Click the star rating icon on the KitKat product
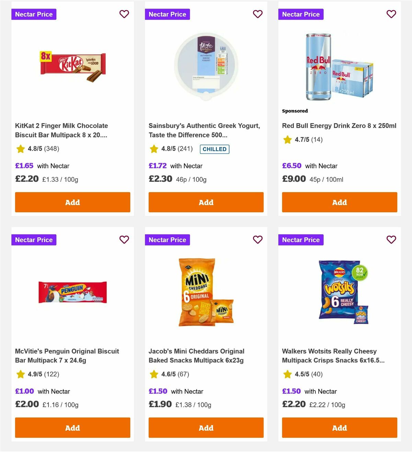This screenshot has height=452, width=412. 20,149
